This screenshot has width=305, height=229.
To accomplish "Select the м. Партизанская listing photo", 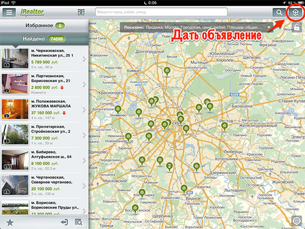I will coord(15,84).
